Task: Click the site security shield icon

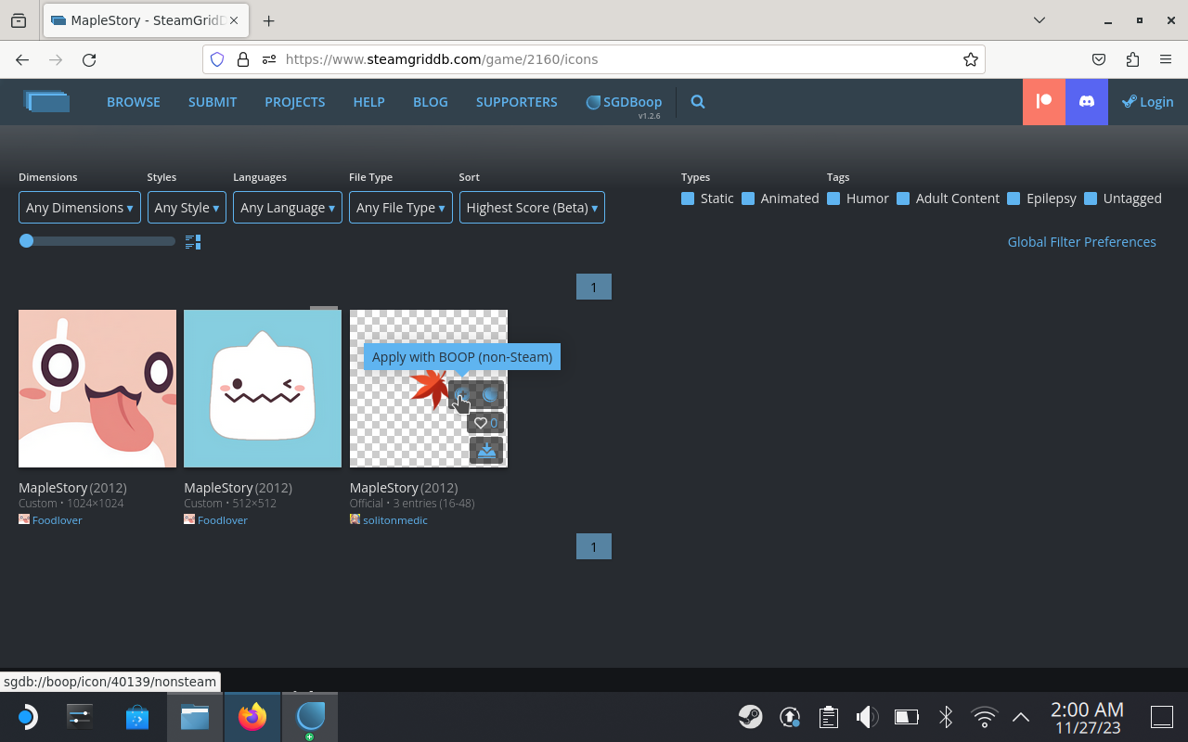Action: pyautogui.click(x=217, y=59)
